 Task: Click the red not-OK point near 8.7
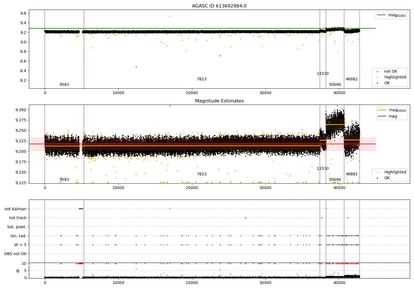220,56
